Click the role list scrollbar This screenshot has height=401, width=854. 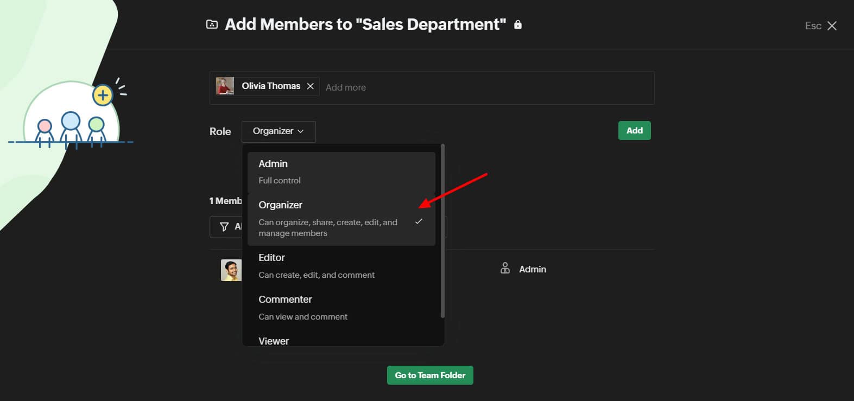pos(442,231)
